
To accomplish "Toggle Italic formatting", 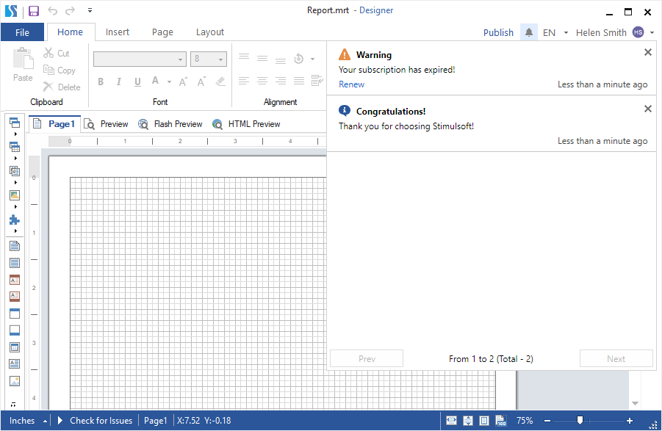I will pyautogui.click(x=119, y=82).
